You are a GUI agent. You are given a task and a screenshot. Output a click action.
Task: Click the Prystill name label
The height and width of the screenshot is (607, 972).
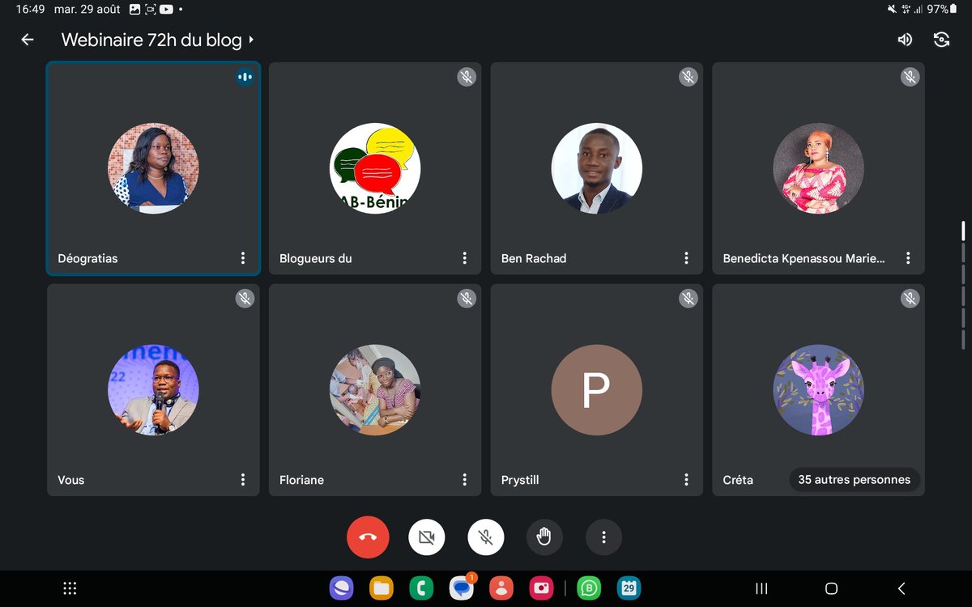[520, 480]
